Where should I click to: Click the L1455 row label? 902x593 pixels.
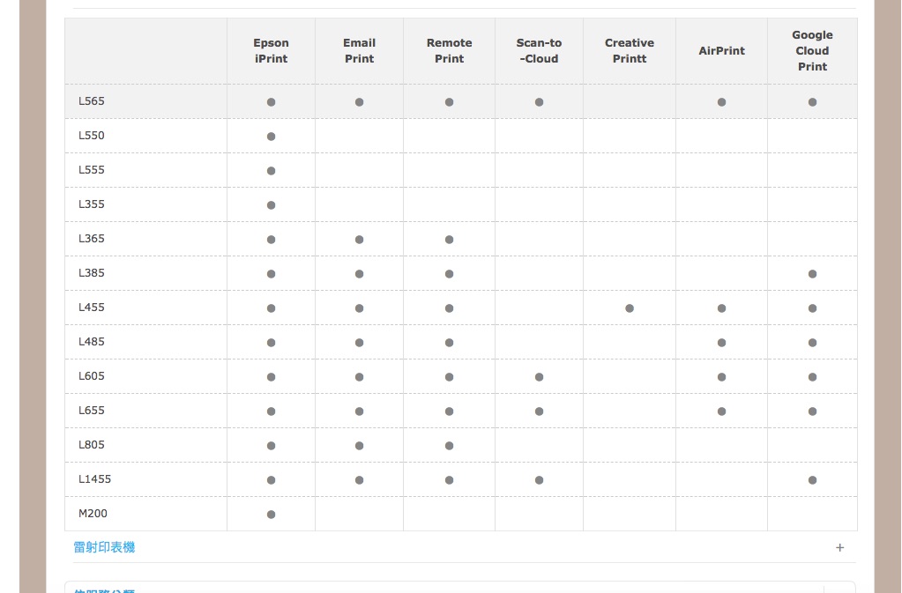[x=94, y=479]
